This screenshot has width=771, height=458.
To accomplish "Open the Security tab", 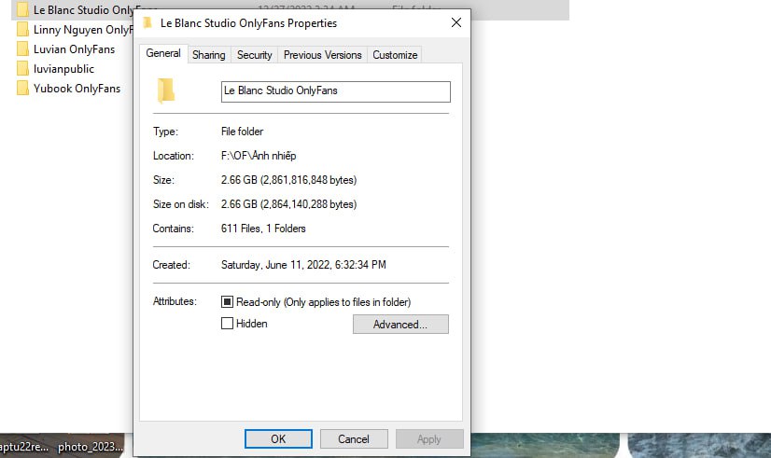I will (x=254, y=54).
